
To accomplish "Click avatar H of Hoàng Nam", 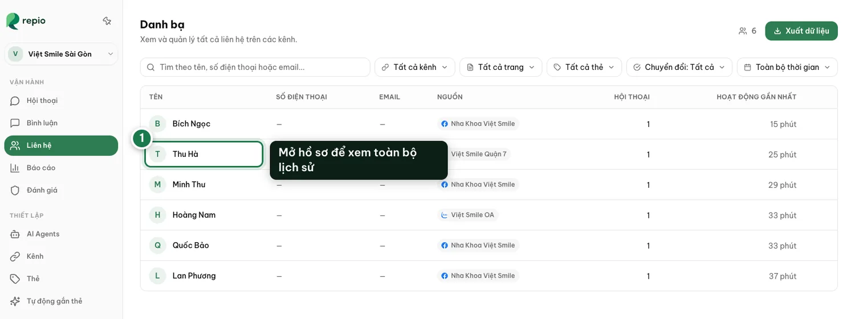I will [x=157, y=215].
